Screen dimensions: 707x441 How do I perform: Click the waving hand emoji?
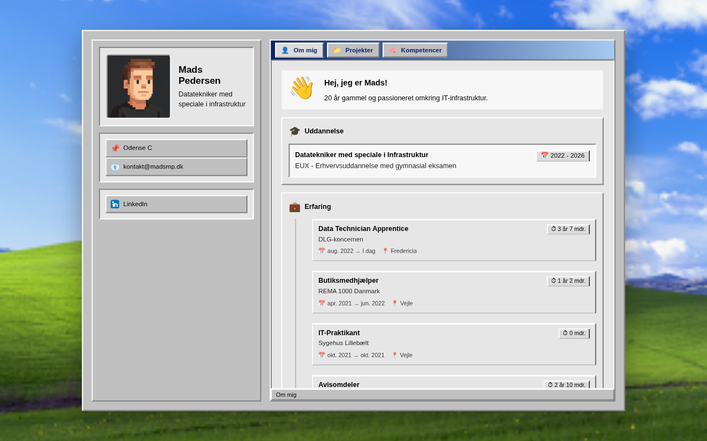tap(302, 88)
